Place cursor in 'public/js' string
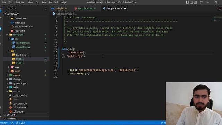Viewport: 222px width, 125px height. click(x=75, y=56)
